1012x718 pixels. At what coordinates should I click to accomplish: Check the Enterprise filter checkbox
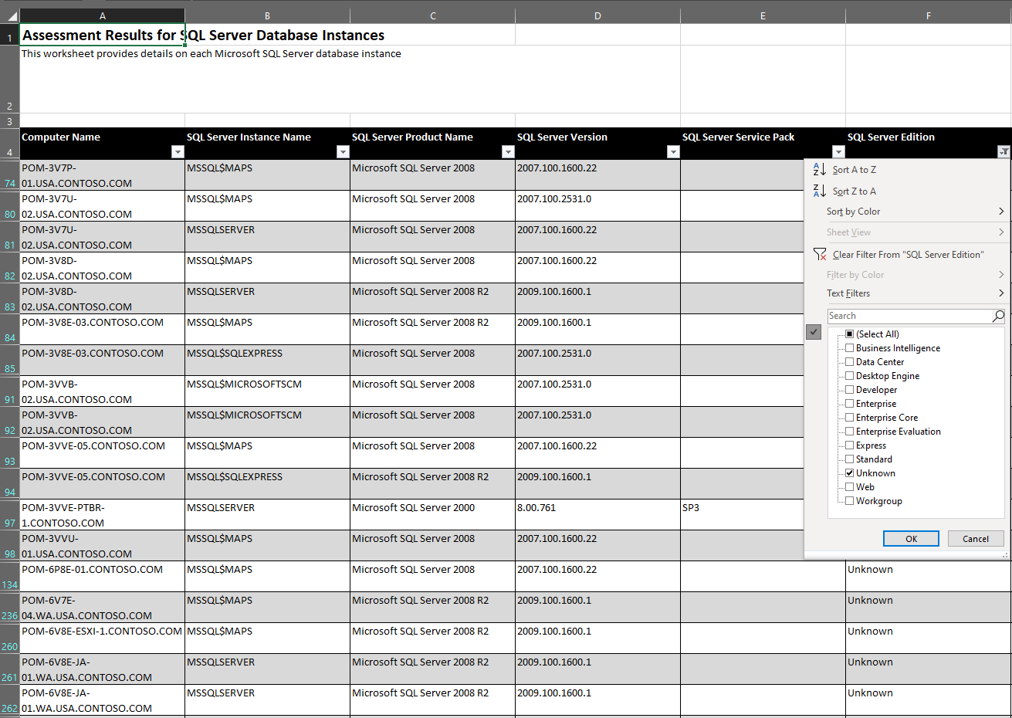[x=849, y=404]
